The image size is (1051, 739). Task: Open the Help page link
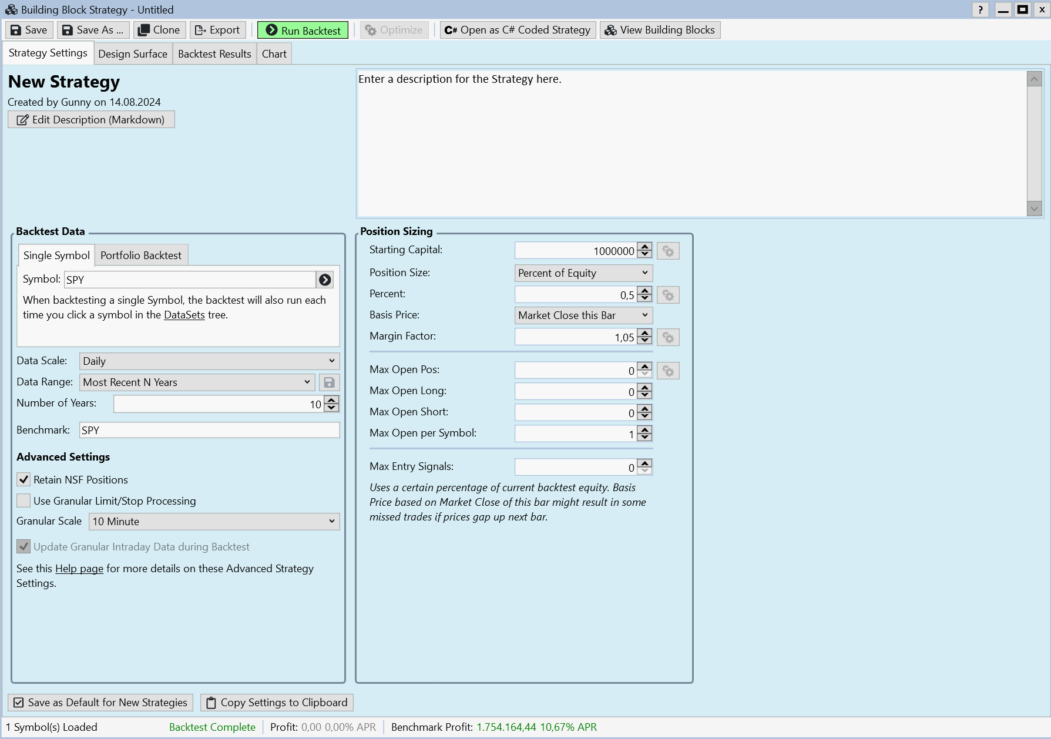click(79, 569)
